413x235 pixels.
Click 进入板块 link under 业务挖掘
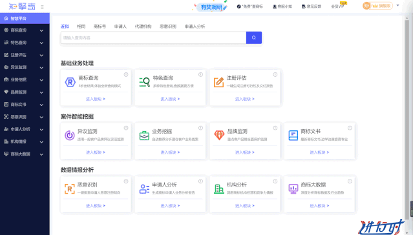(x=170, y=152)
